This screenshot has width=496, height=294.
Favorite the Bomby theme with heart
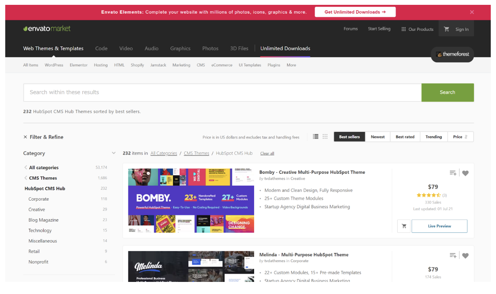click(x=465, y=173)
